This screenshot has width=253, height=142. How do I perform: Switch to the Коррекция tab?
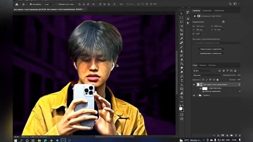(207, 11)
